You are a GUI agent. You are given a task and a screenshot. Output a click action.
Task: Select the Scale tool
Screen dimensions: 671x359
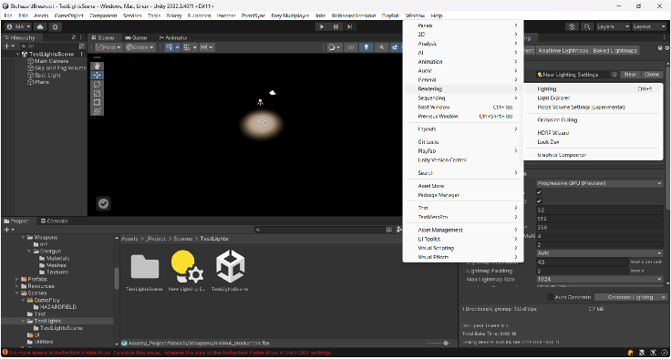point(98,93)
